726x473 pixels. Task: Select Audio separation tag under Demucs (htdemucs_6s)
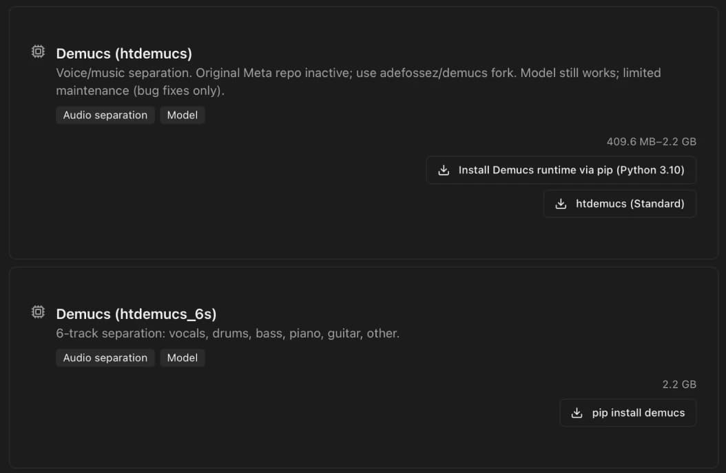pos(105,358)
